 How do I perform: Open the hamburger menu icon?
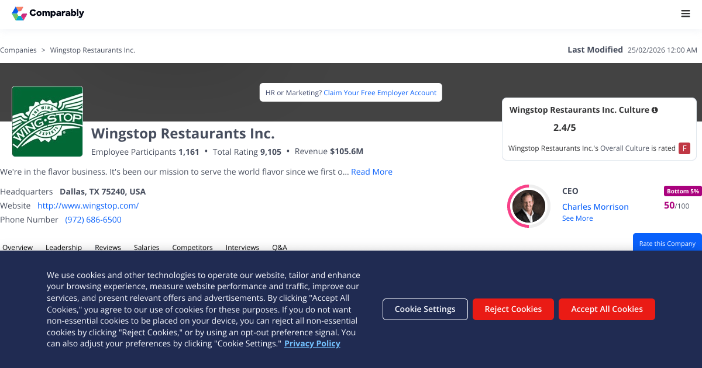(686, 13)
